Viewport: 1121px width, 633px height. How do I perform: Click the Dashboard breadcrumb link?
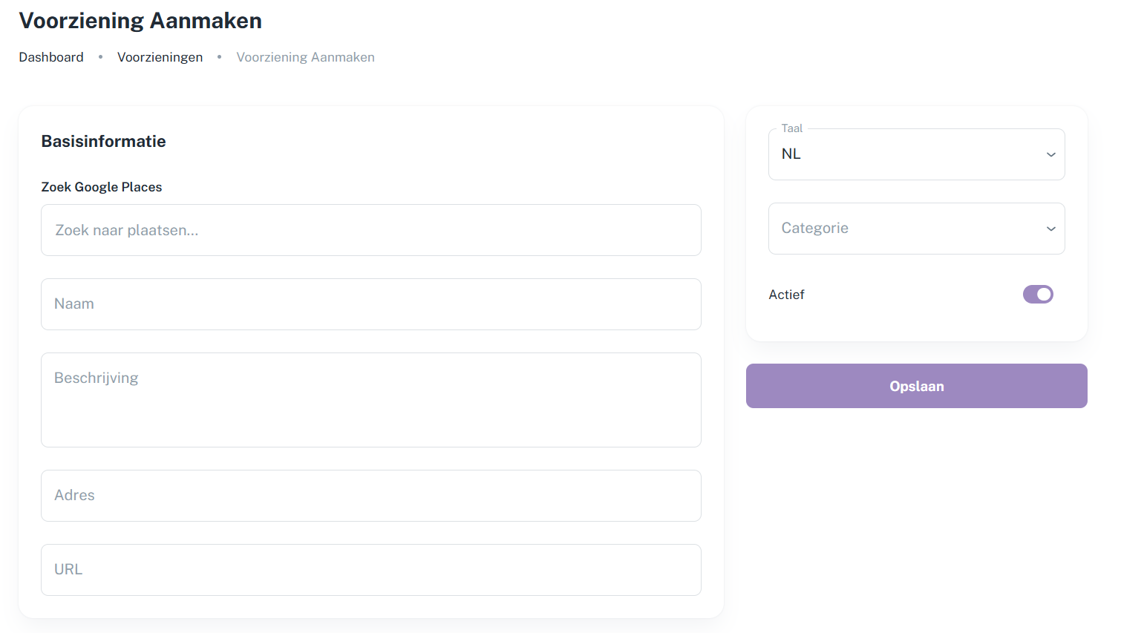51,57
